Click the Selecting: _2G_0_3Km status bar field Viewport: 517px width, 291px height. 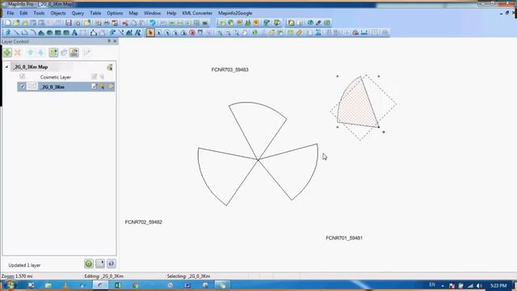(x=188, y=276)
